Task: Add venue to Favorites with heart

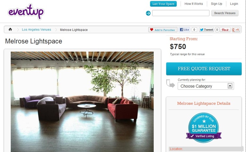Action: point(163,30)
